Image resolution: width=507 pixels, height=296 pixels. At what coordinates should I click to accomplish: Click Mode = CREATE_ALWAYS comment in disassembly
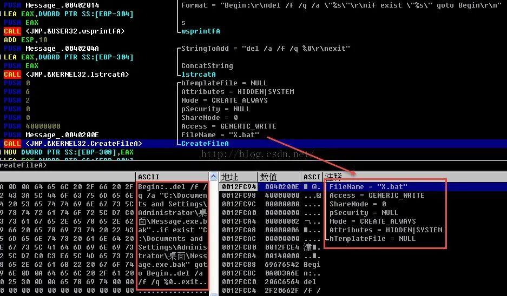pos(225,100)
